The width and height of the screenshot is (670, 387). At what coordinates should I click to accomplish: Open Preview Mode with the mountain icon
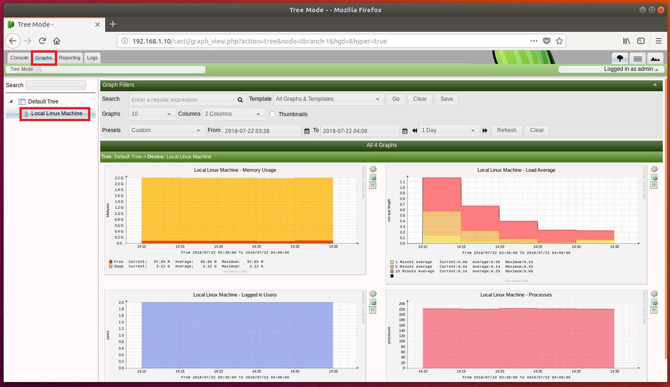point(655,58)
